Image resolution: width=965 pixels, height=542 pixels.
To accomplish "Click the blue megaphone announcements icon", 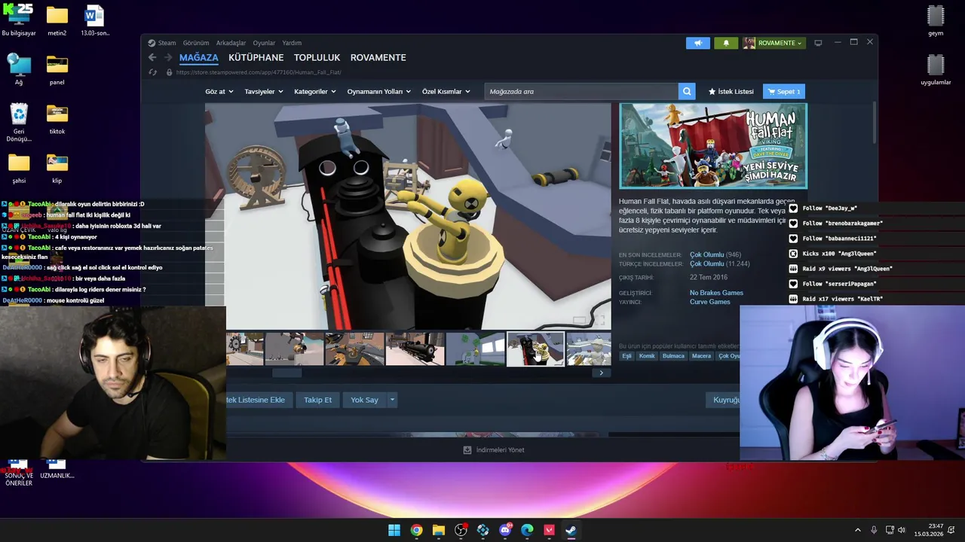I will [x=698, y=43].
